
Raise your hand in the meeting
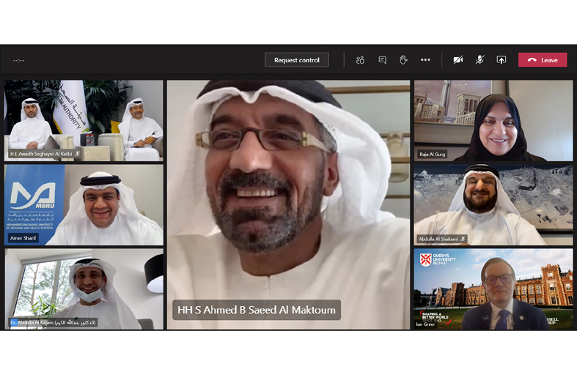(403, 60)
